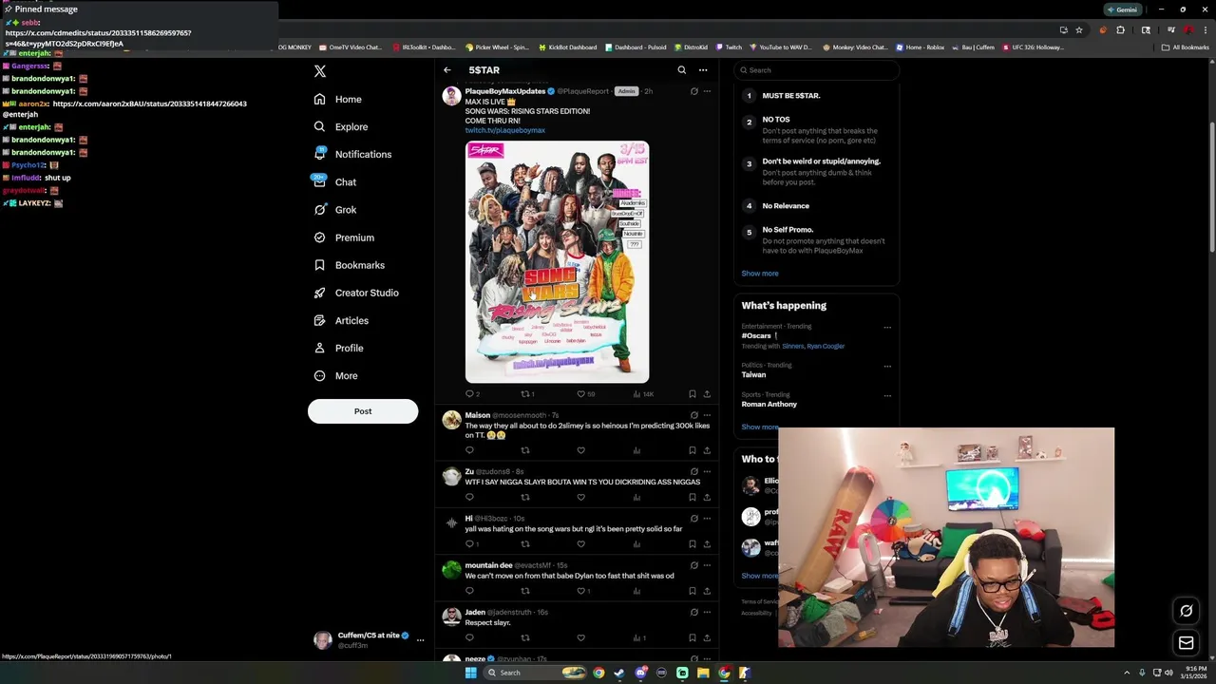This screenshot has width=1216, height=684.
Task: Repost the PlaqueBoyMaxUpdates post
Action: 525,393
